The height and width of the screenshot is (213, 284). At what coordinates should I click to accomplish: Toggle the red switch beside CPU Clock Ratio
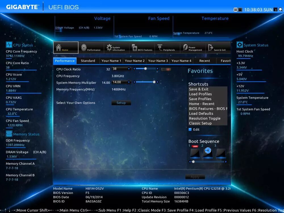coord(166,69)
